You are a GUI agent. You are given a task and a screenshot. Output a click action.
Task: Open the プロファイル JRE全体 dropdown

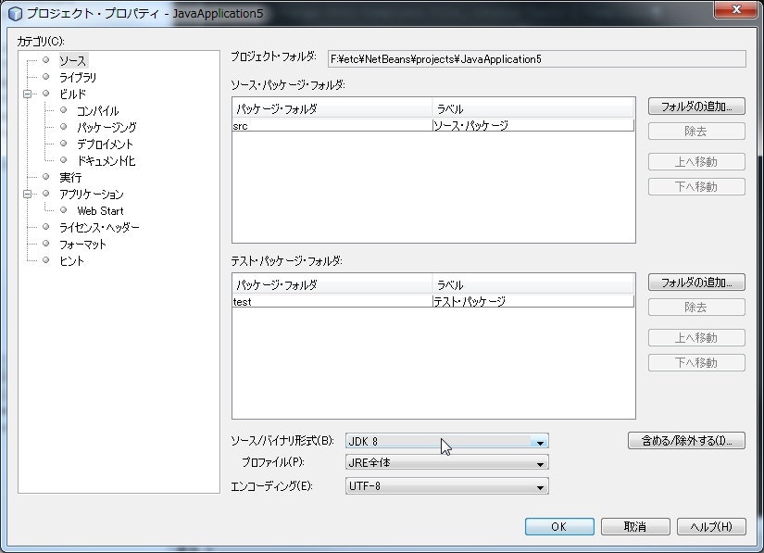coord(538,462)
